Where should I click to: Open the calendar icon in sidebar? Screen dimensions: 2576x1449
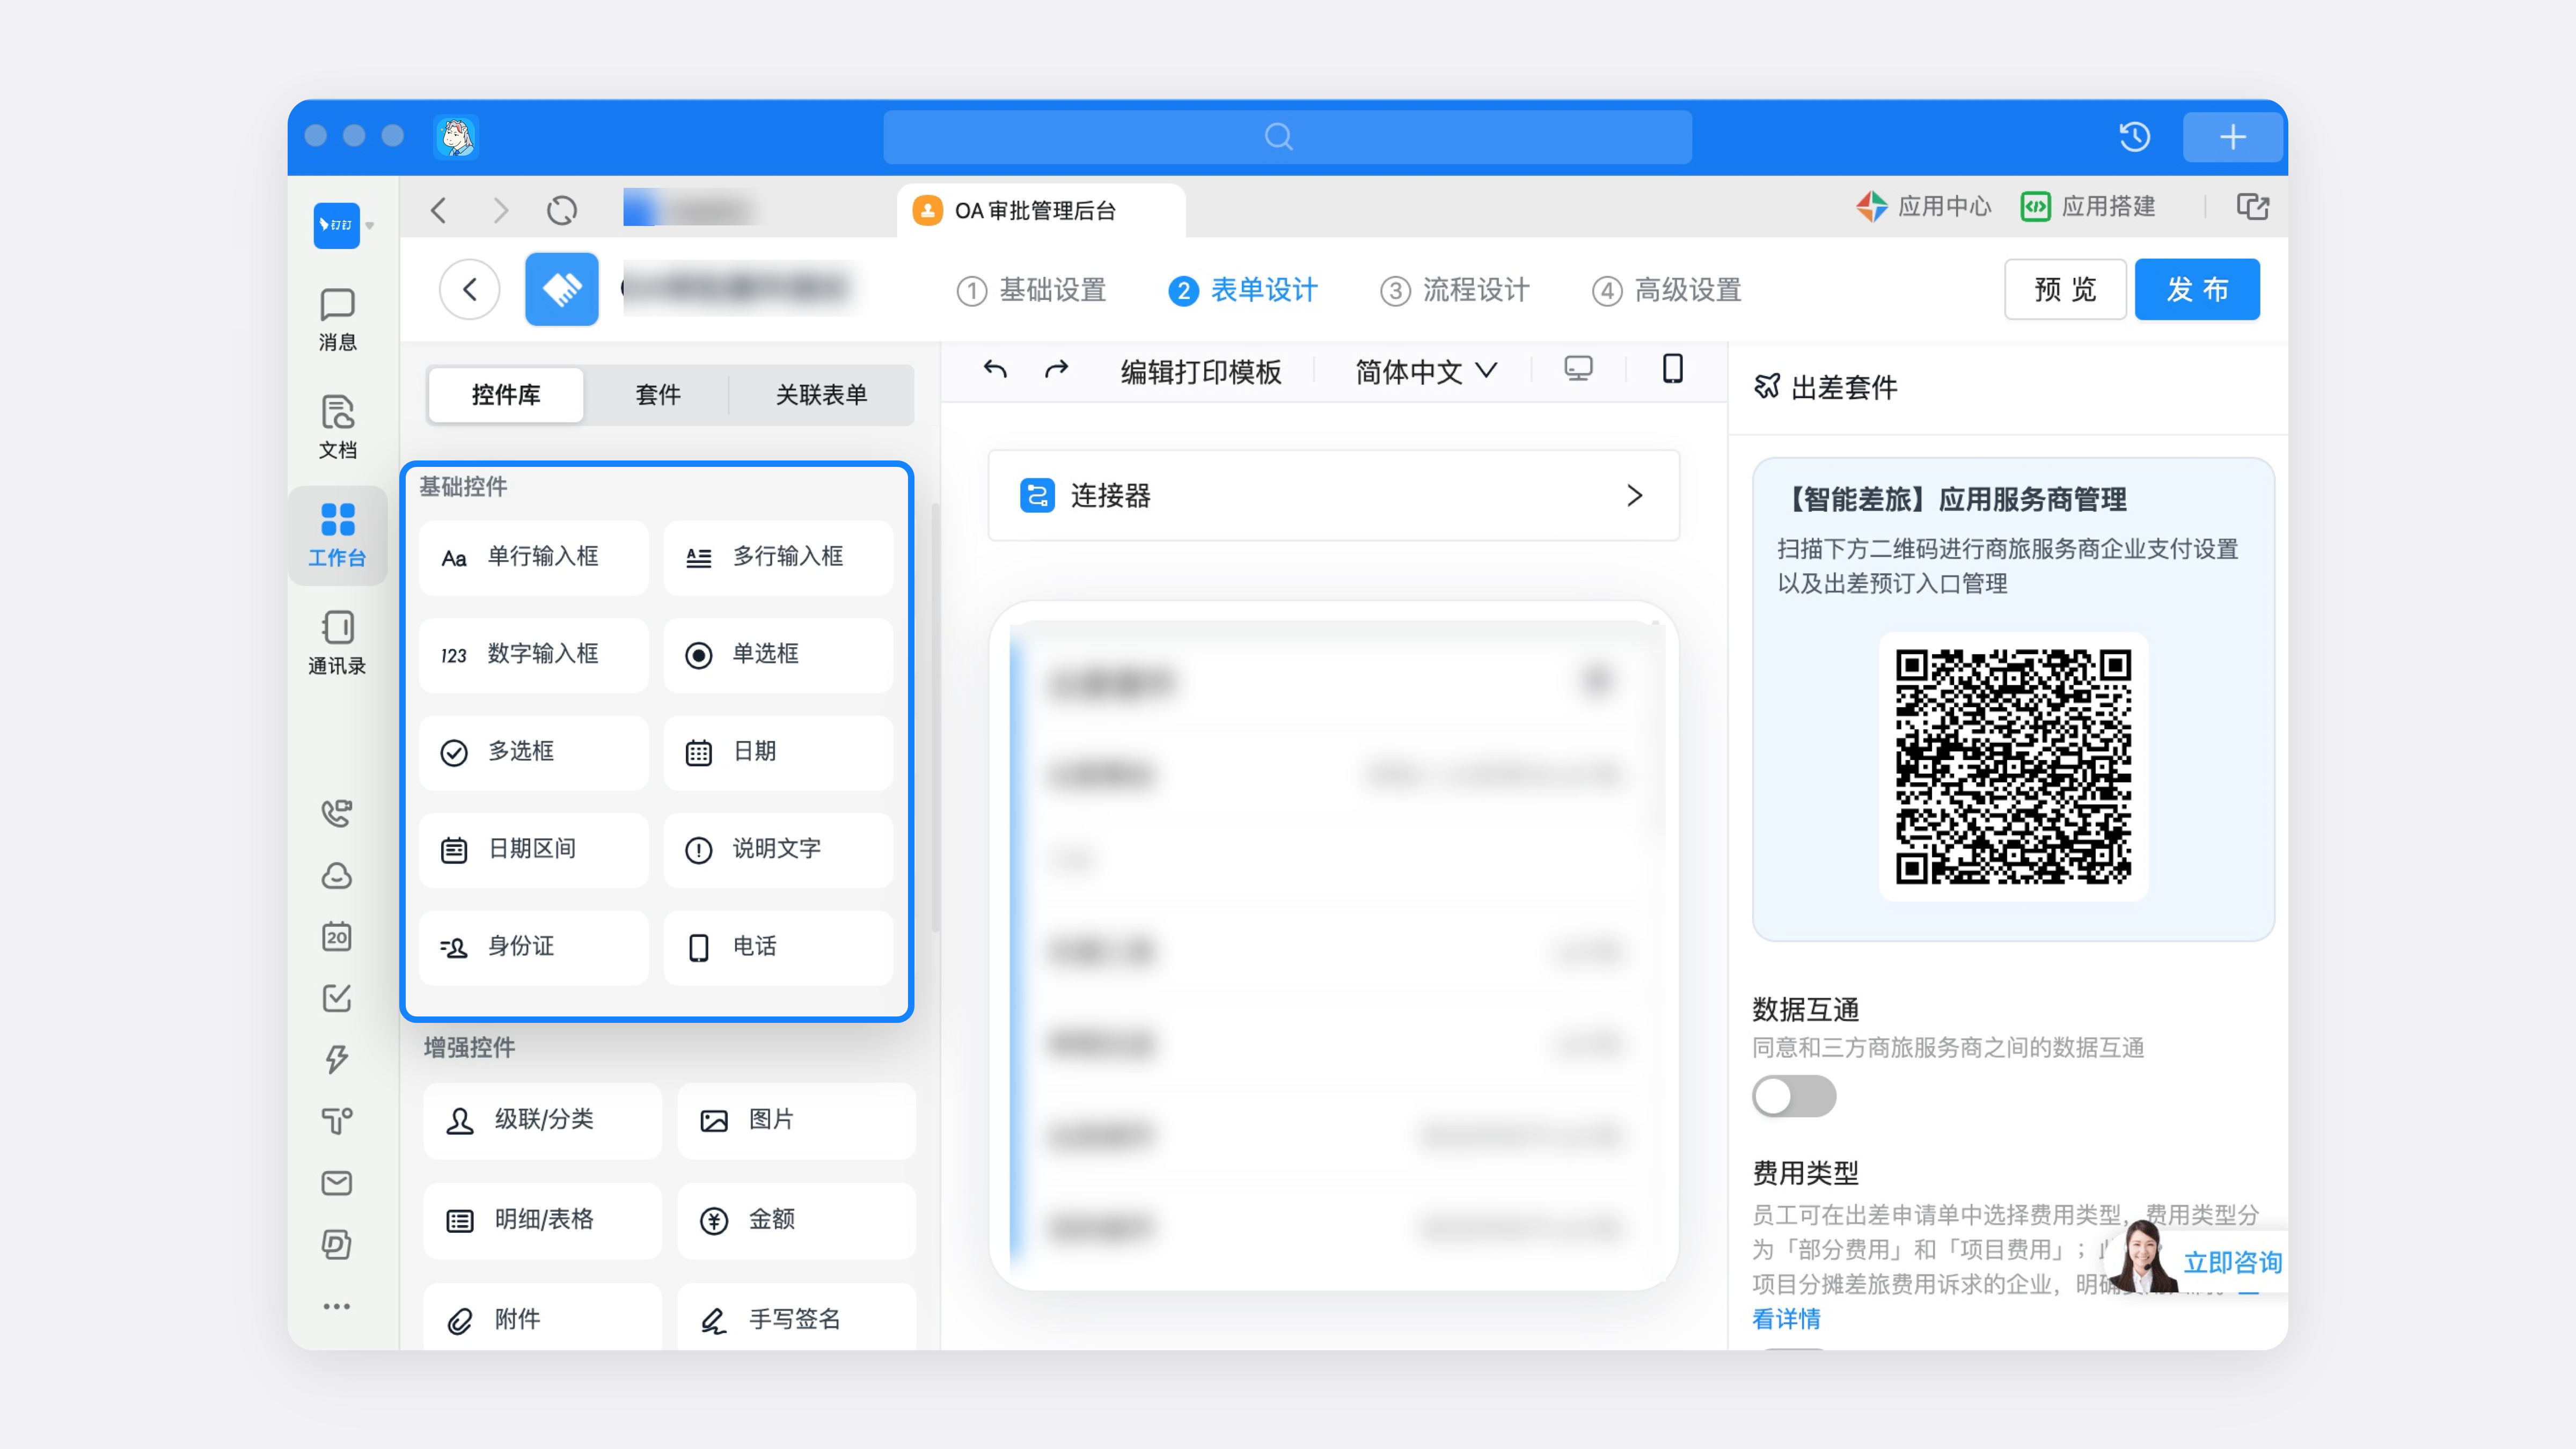click(337, 936)
